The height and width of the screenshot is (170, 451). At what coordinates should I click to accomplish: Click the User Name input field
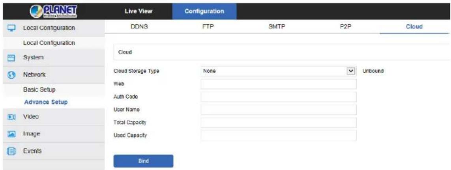tap(279, 110)
